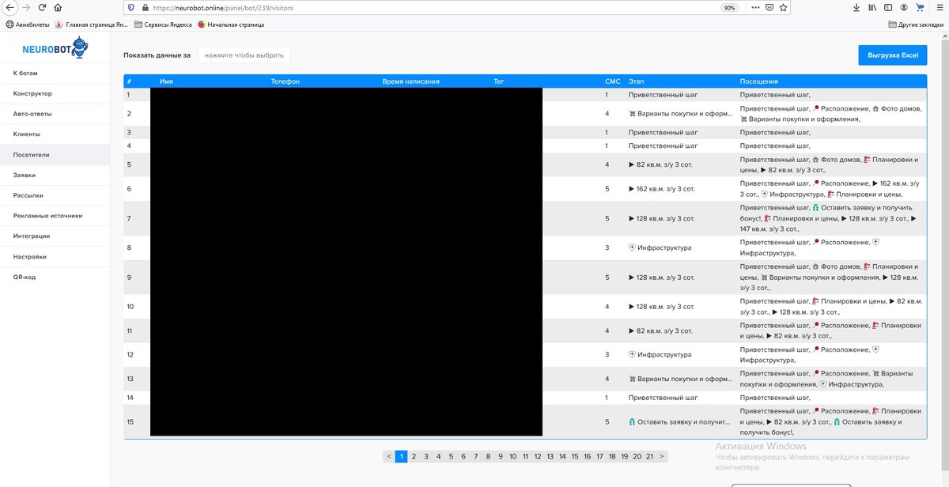Open the Авиабилеты bookmark
The width and height of the screenshot is (949, 487).
(28, 25)
